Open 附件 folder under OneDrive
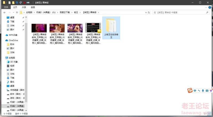The width and height of the screenshot is (213, 117). pyautogui.click(x=12, y=44)
